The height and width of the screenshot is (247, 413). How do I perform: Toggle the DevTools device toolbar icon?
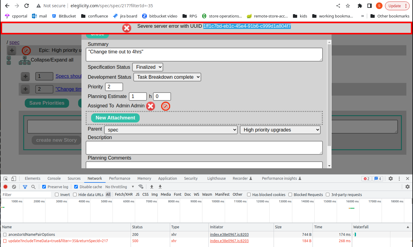point(14,179)
